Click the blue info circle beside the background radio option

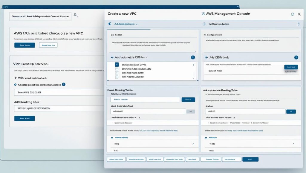tap(64, 85)
